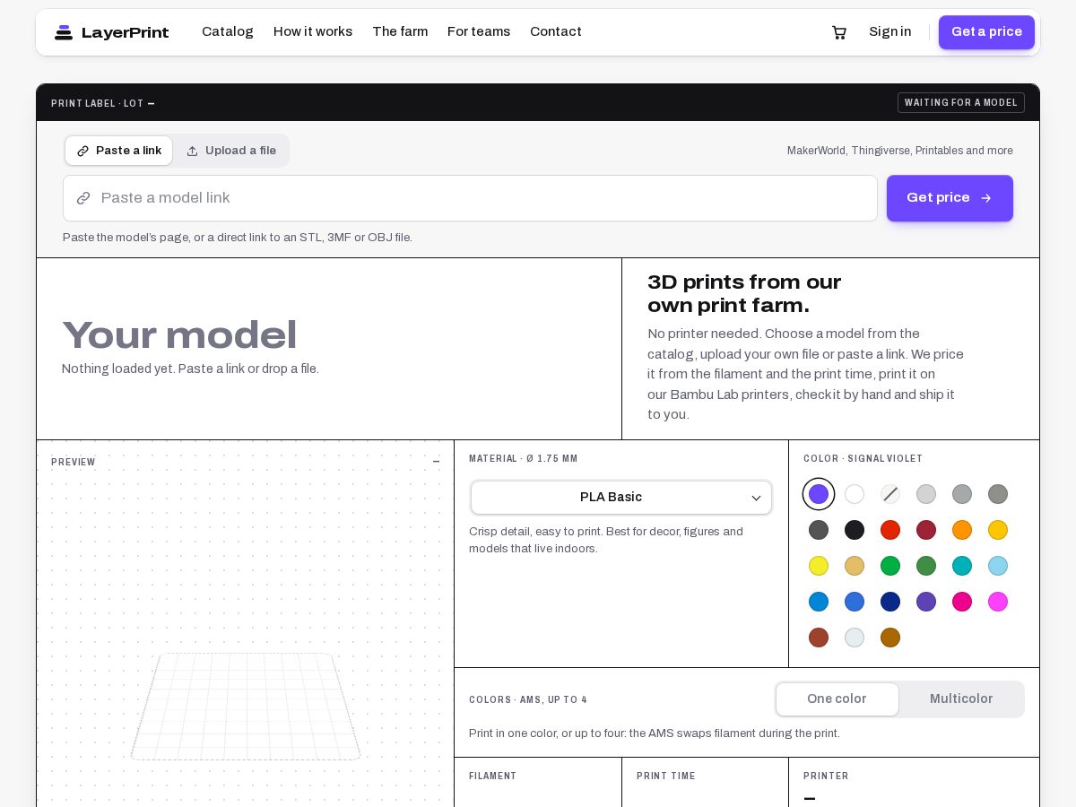The image size is (1076, 807).
Task: Open the Contact page
Action: tap(556, 32)
